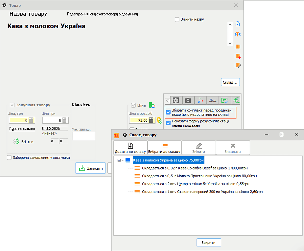Click the blue-orange >T< icon
The width and height of the screenshot is (304, 251).
237,34
